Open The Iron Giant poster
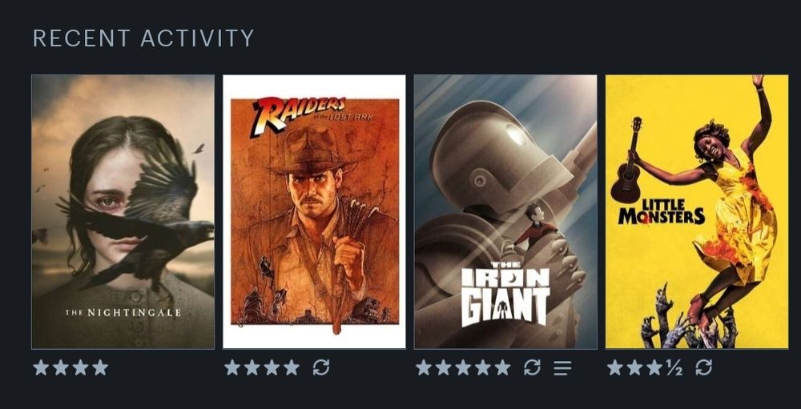The width and height of the screenshot is (801, 409). click(505, 212)
